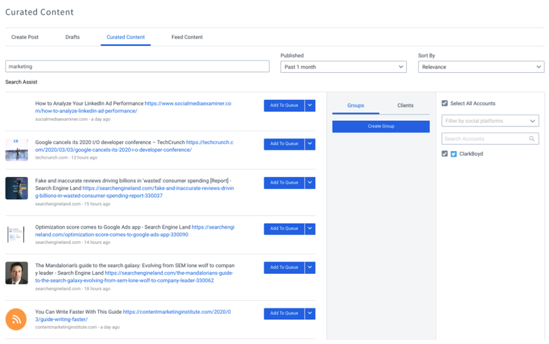Click the Twitter icon next to ClarkBoyd
The image size is (549, 344).
click(454, 154)
